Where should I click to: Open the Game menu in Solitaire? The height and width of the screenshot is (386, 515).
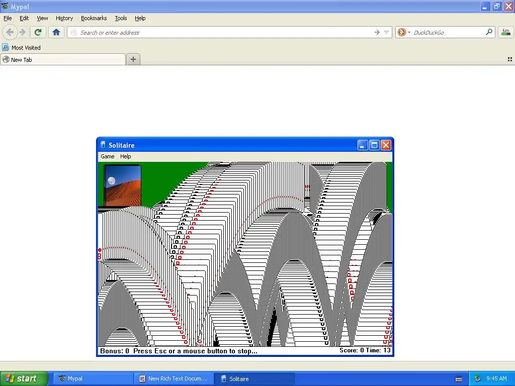point(108,157)
